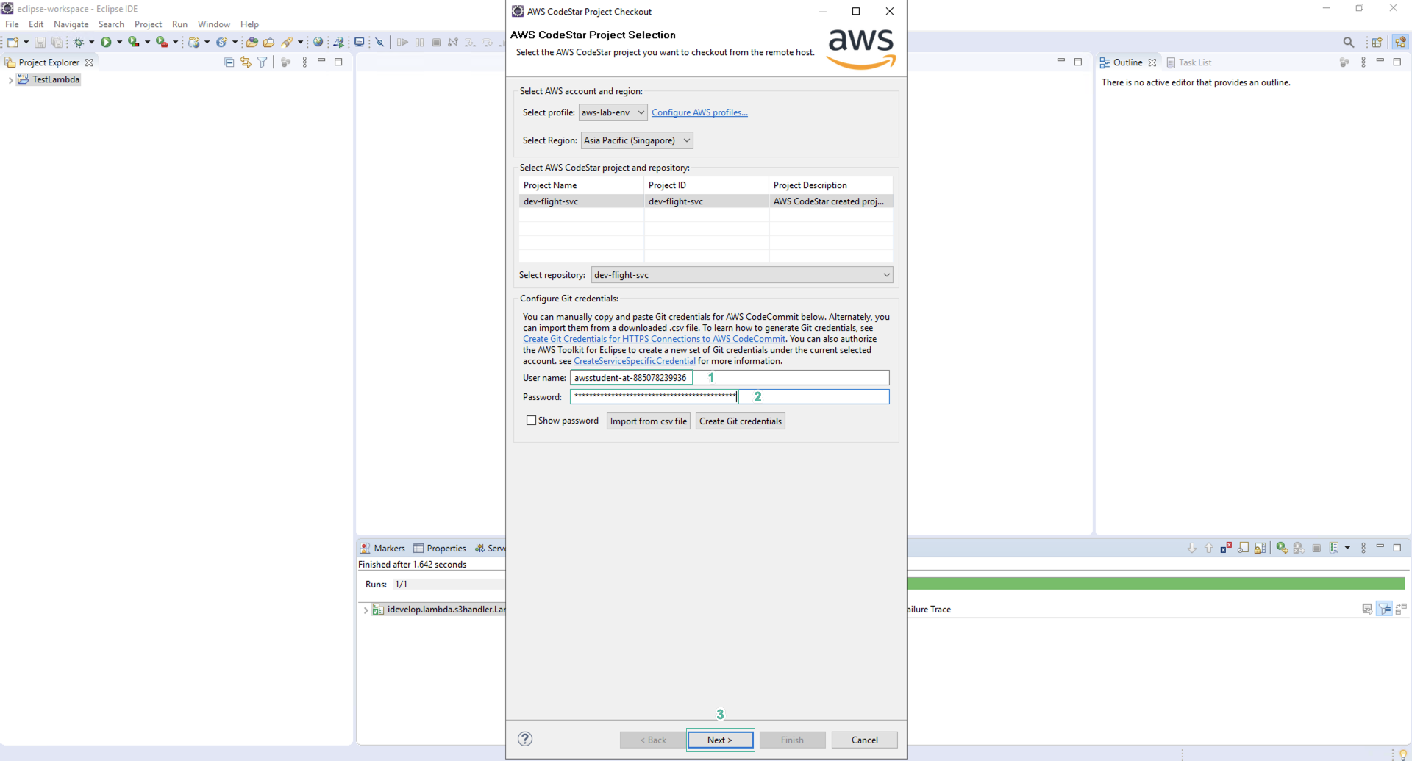Open the Window menu
The height and width of the screenshot is (761, 1412).
(x=213, y=24)
